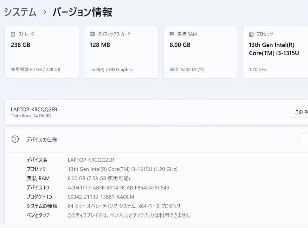Select the 128 MB グラフィックス カード card

[x=121, y=52]
